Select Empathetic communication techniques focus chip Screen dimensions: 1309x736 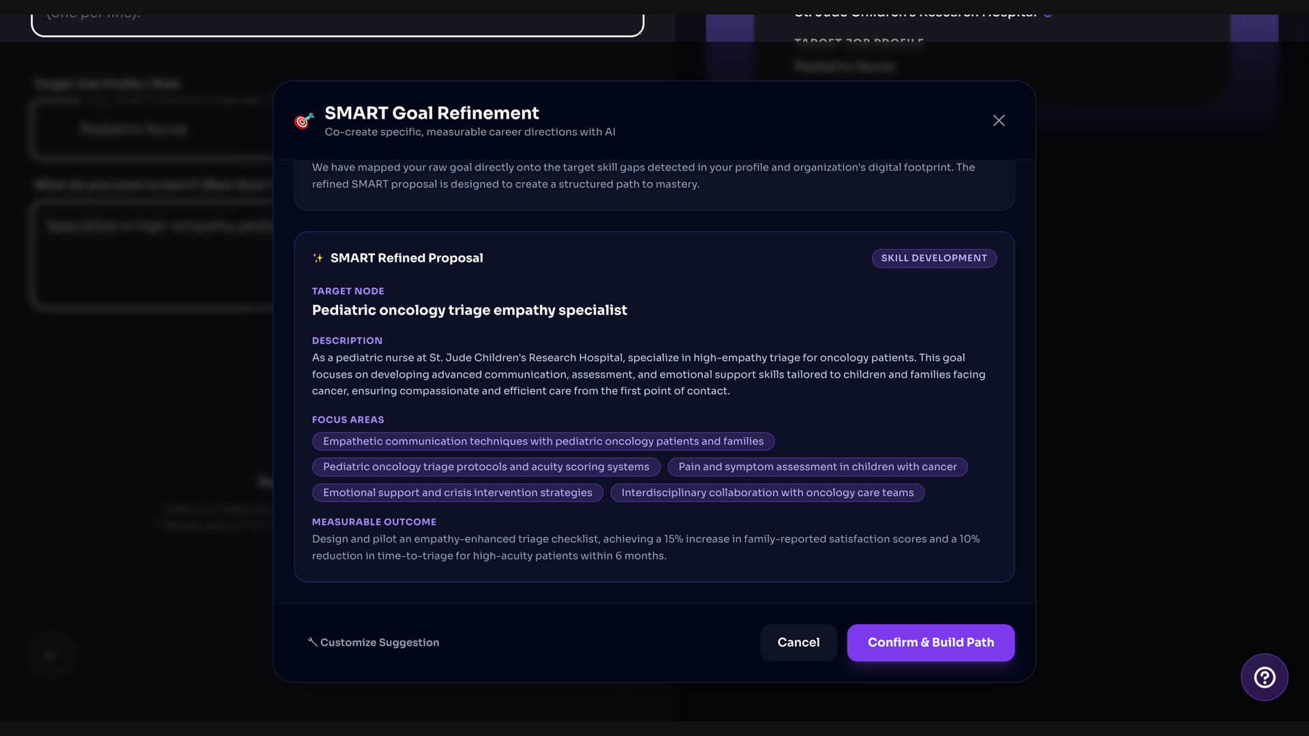click(543, 442)
